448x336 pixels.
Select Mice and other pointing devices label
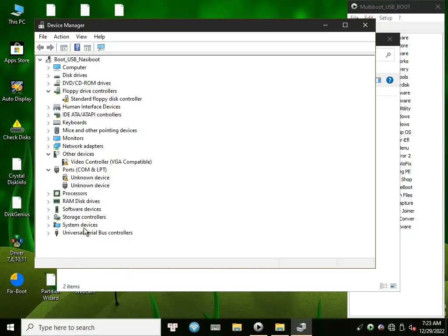(x=100, y=130)
